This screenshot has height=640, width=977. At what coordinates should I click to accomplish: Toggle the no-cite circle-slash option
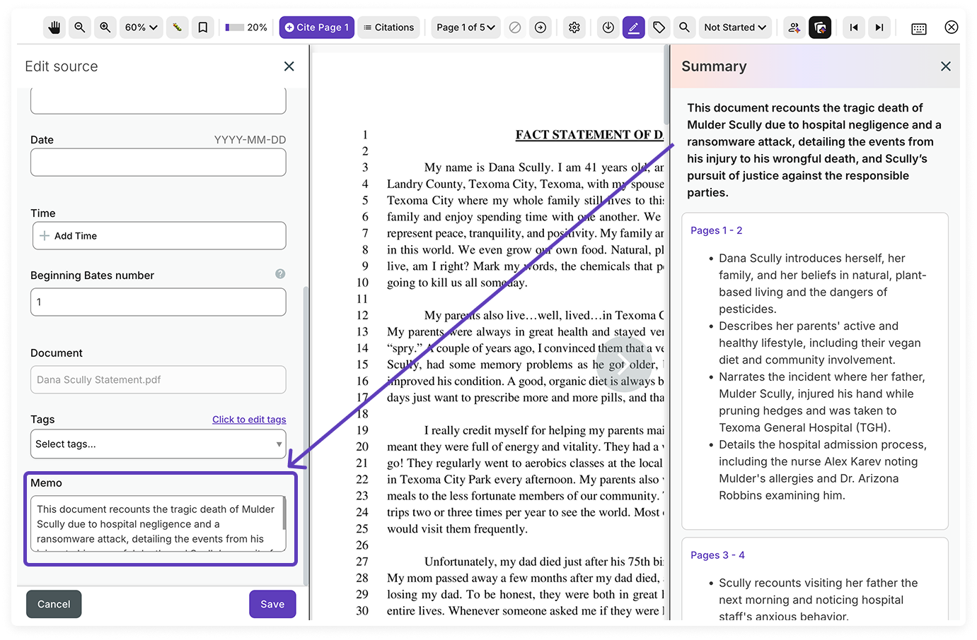coord(514,27)
